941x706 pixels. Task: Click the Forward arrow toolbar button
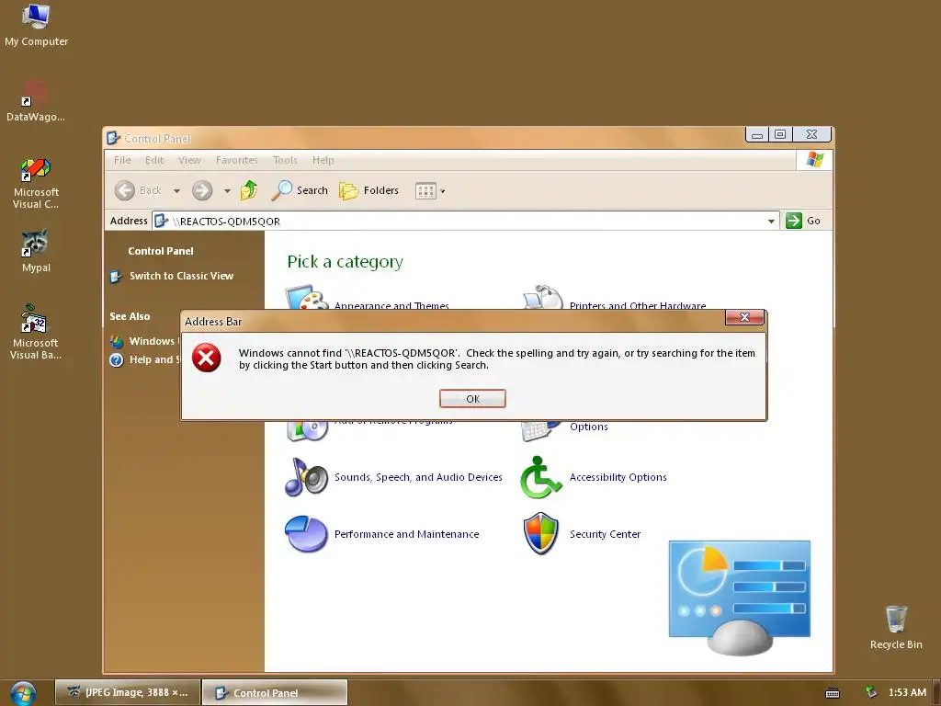point(202,190)
